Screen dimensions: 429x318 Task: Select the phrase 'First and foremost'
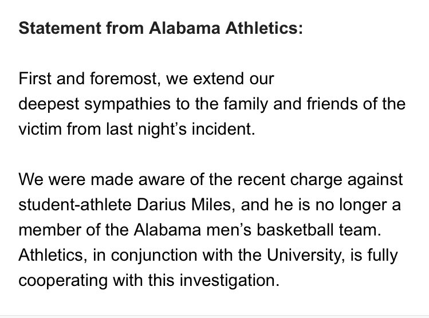point(88,78)
